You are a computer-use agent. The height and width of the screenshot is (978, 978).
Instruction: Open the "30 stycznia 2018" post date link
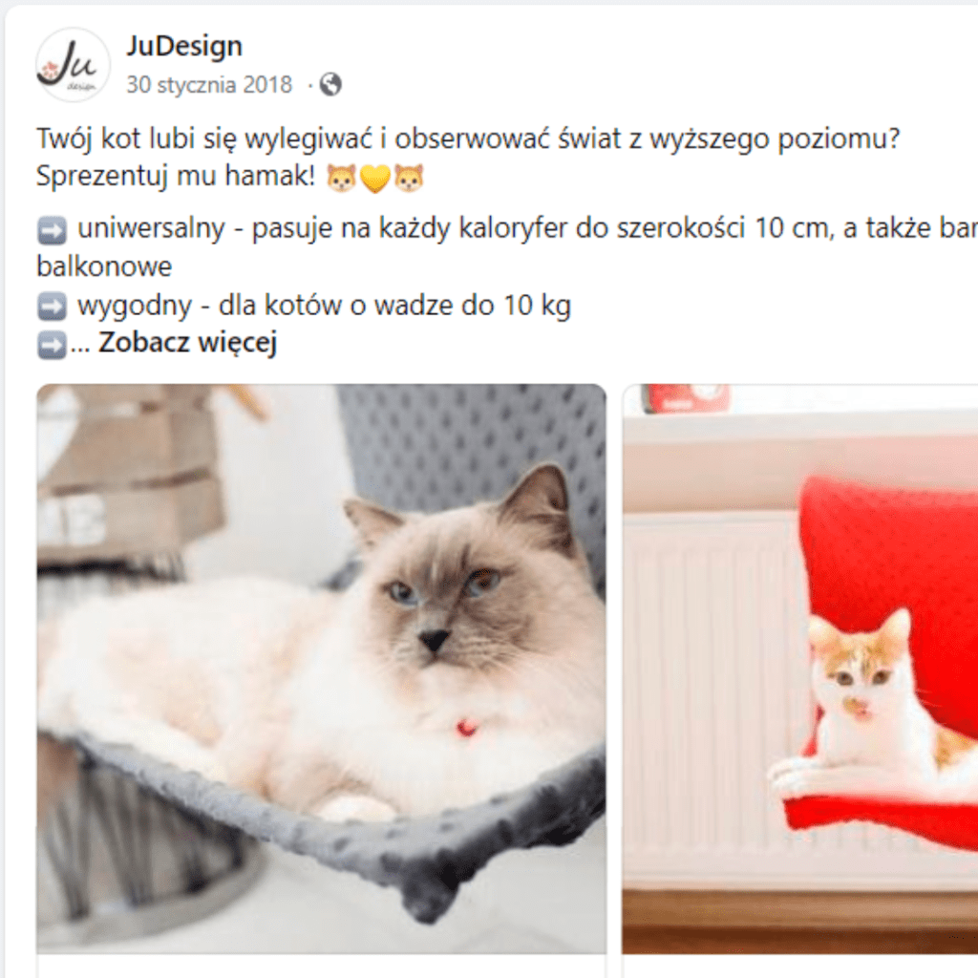[x=209, y=85]
